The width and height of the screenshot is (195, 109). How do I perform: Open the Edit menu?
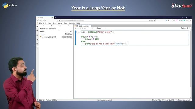click(x=45, y=23)
